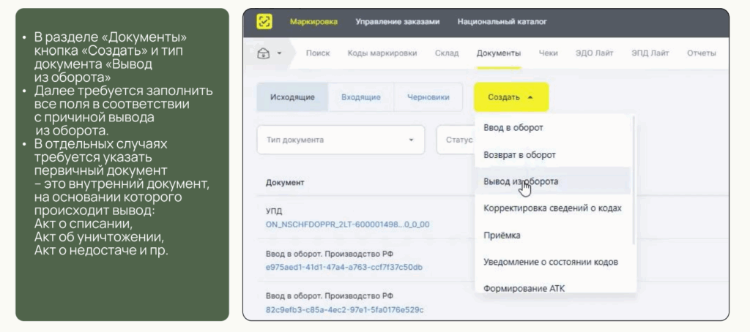
Task: Go to the Чеки tab
Action: [x=548, y=53]
